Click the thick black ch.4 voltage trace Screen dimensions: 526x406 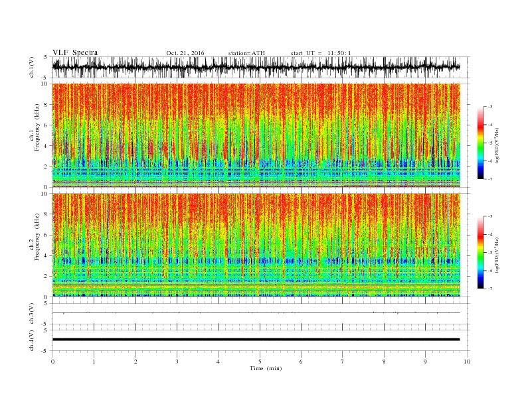click(256, 340)
